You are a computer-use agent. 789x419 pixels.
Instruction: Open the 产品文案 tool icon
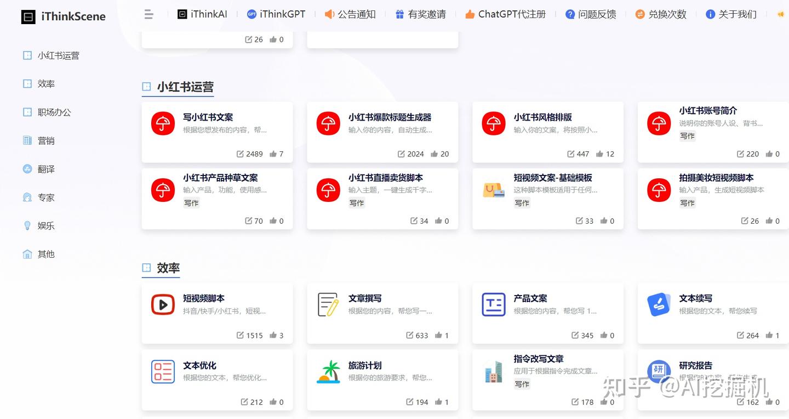pyautogui.click(x=493, y=304)
